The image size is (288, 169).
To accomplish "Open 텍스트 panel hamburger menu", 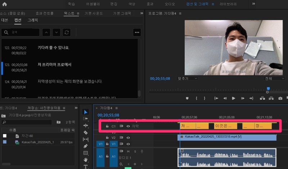I will tap(78, 13).
